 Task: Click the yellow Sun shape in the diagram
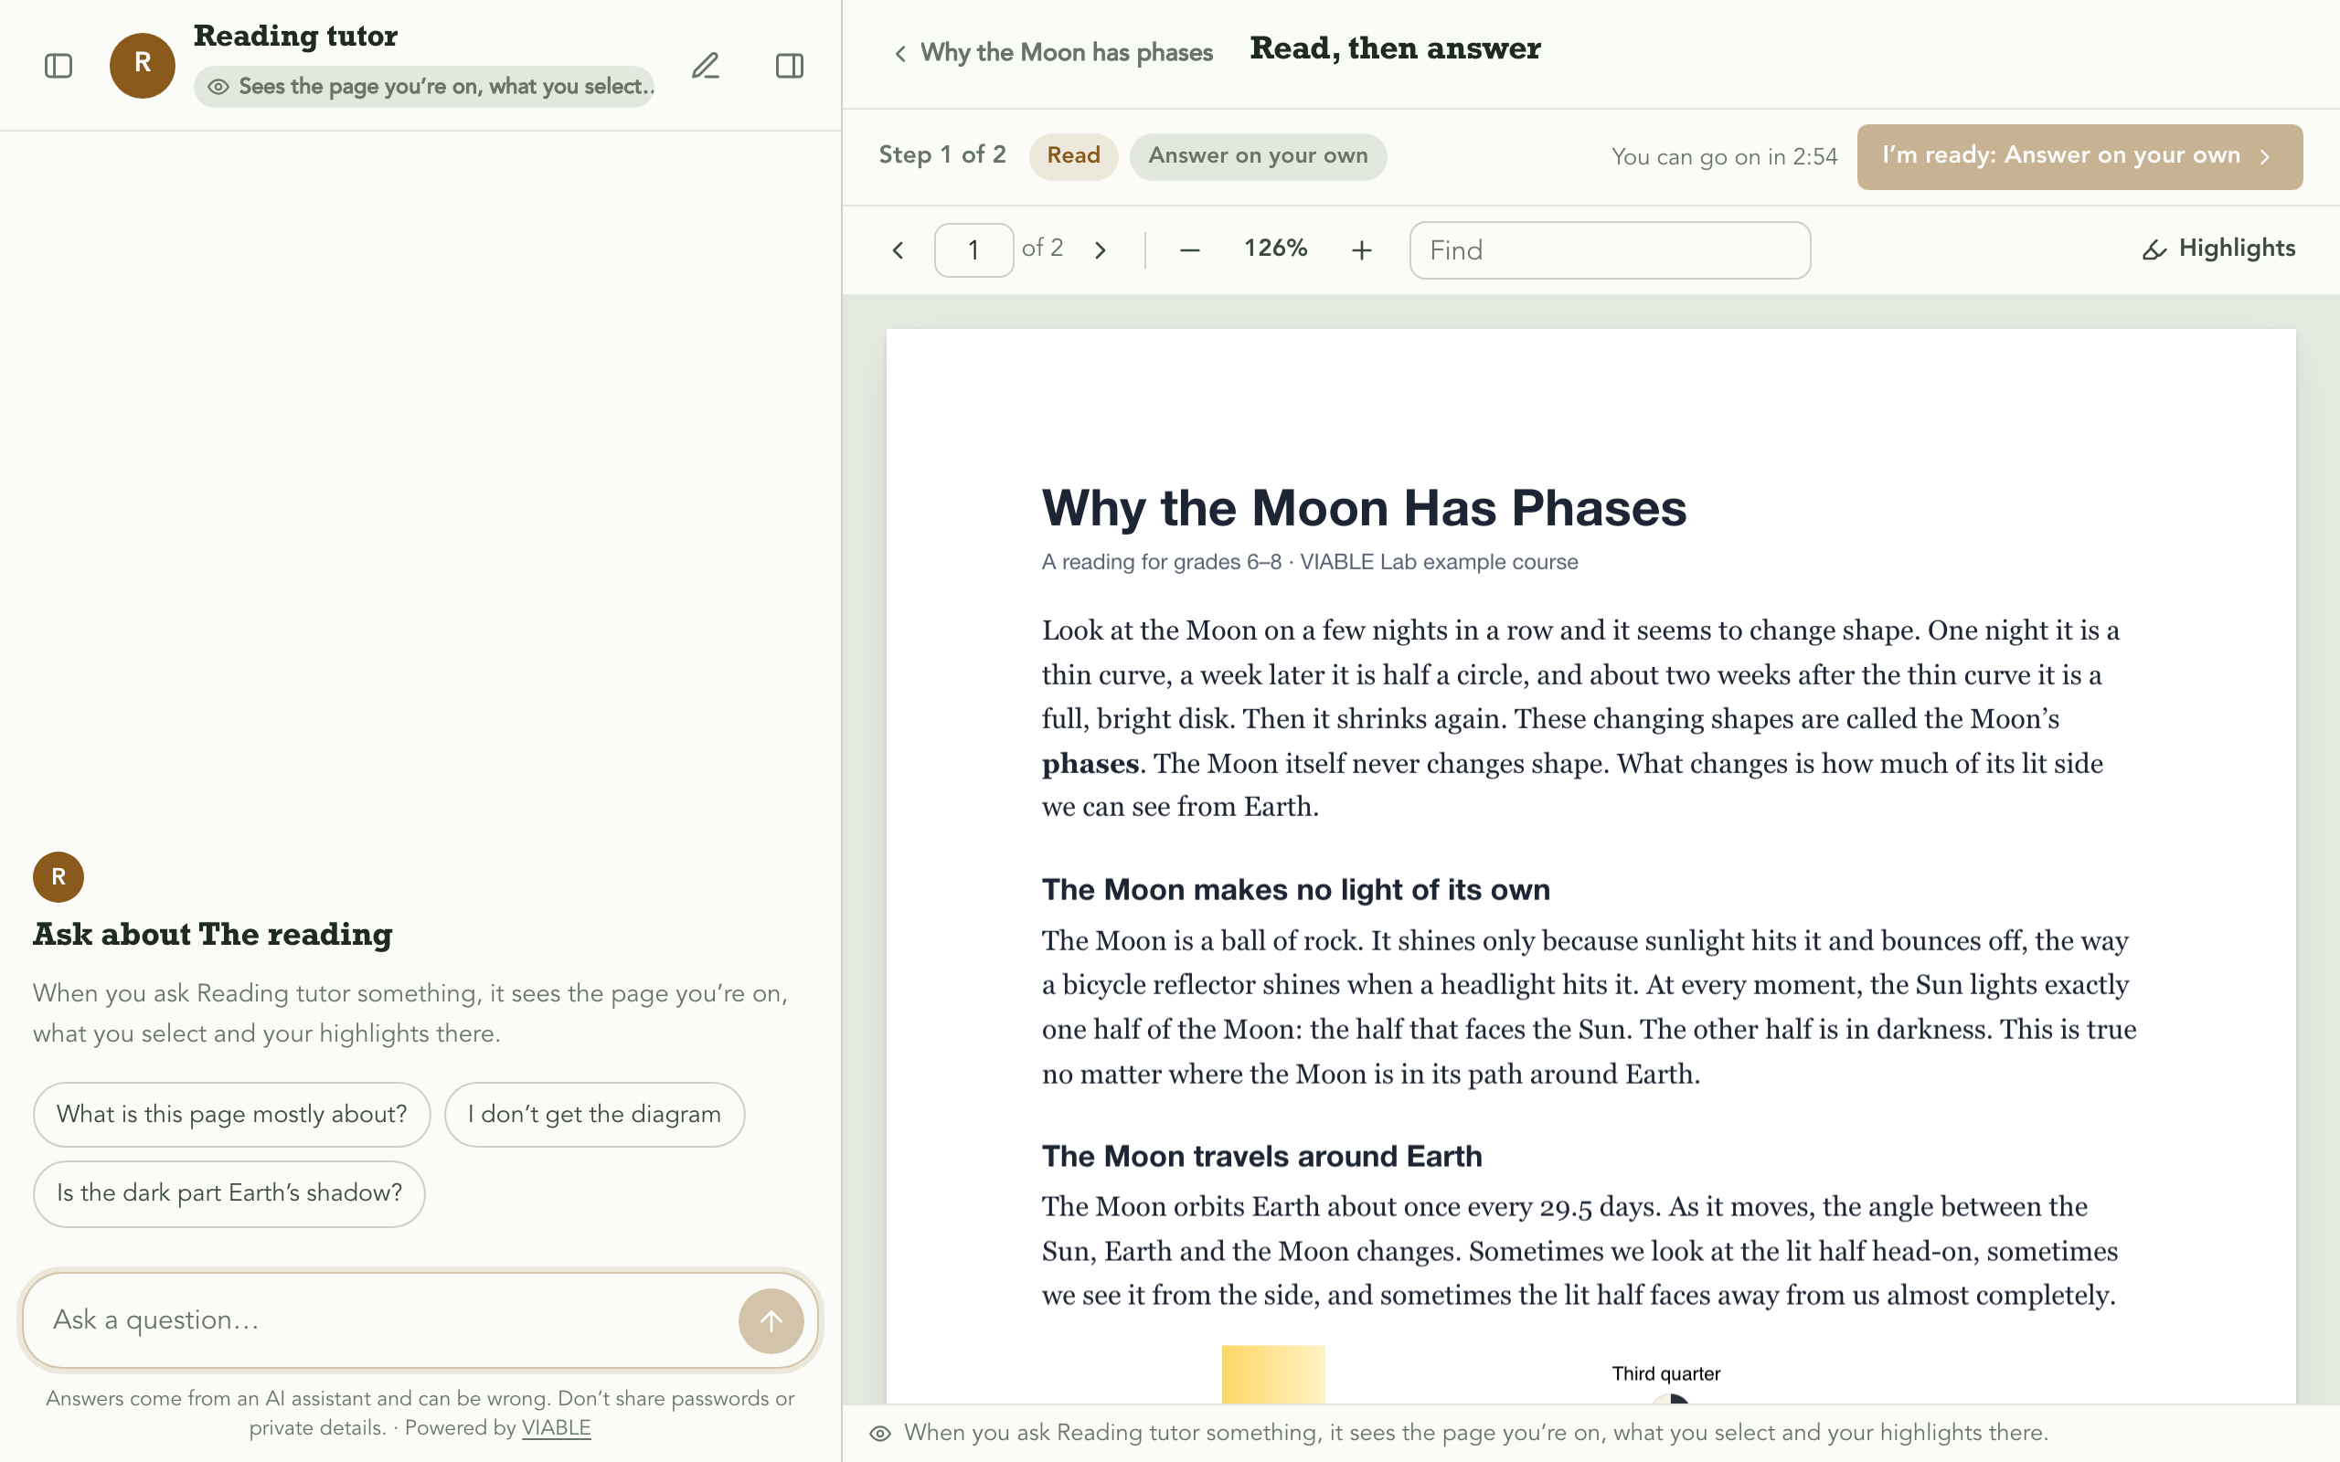1272,1374
